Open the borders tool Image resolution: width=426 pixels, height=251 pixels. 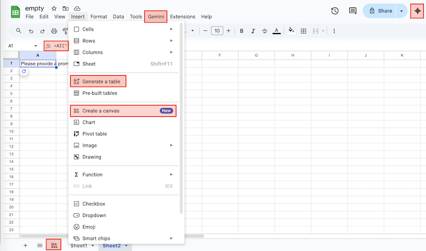coord(304,31)
